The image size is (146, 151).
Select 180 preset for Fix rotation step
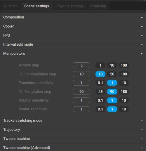tap(124, 92)
